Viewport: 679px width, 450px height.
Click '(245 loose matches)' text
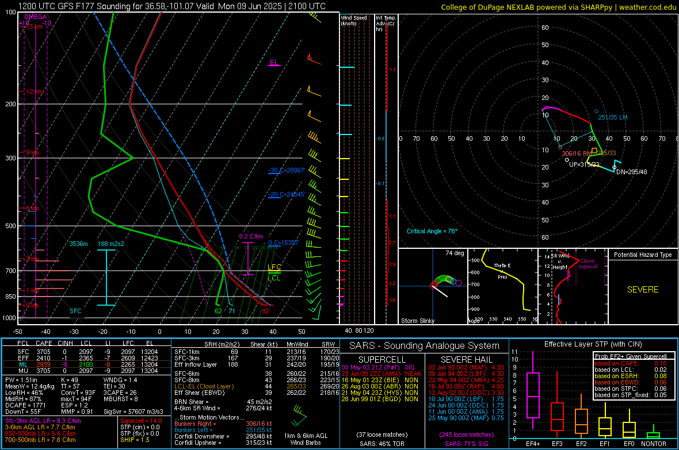pos(466,435)
